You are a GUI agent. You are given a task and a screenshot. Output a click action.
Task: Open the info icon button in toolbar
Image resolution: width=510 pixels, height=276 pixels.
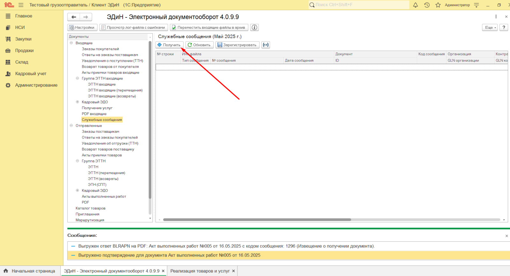pyautogui.click(x=254, y=27)
